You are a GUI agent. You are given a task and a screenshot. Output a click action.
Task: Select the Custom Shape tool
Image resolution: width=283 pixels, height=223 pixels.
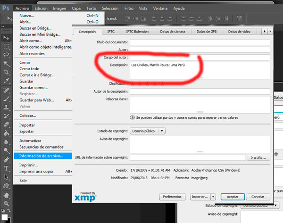tap(6, 186)
